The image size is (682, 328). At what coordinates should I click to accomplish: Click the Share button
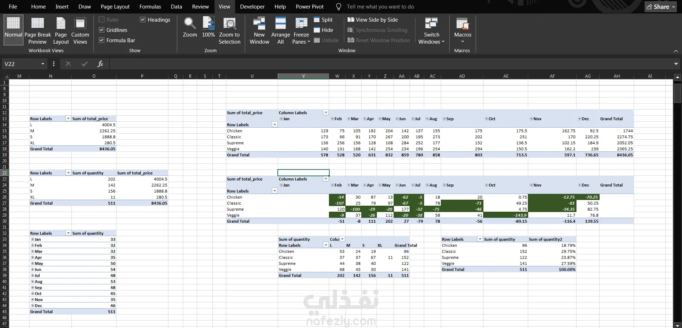pos(661,7)
